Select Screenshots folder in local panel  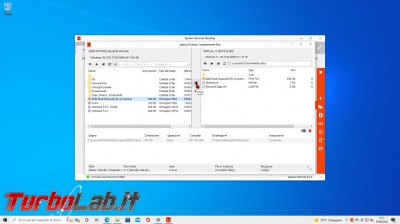tap(98, 91)
